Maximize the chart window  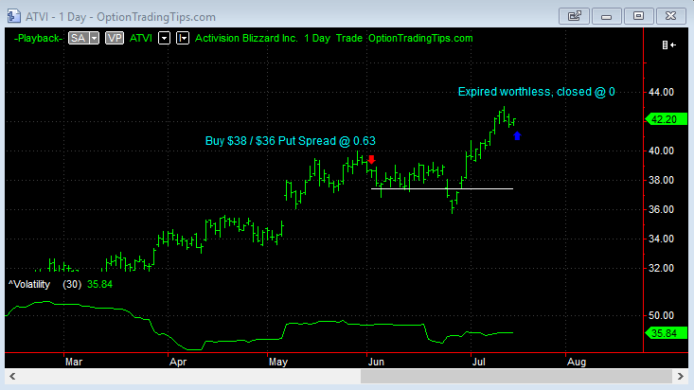click(639, 16)
